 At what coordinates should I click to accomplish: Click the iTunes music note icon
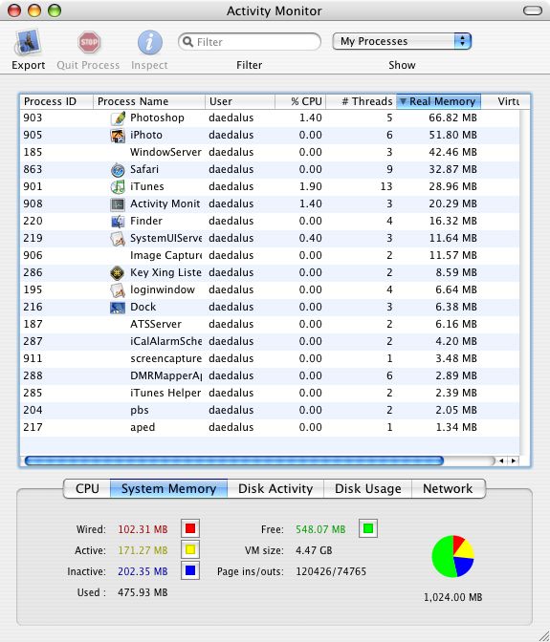point(118,186)
